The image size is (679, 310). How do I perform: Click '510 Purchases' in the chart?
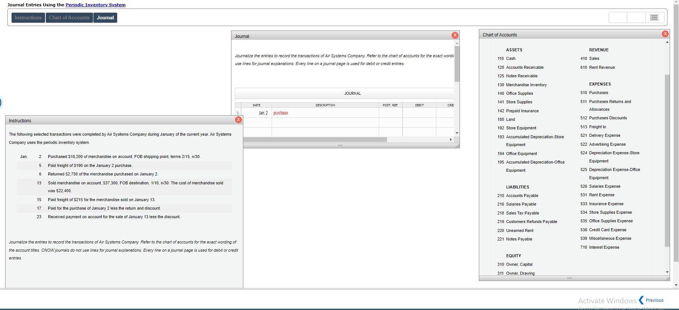594,93
